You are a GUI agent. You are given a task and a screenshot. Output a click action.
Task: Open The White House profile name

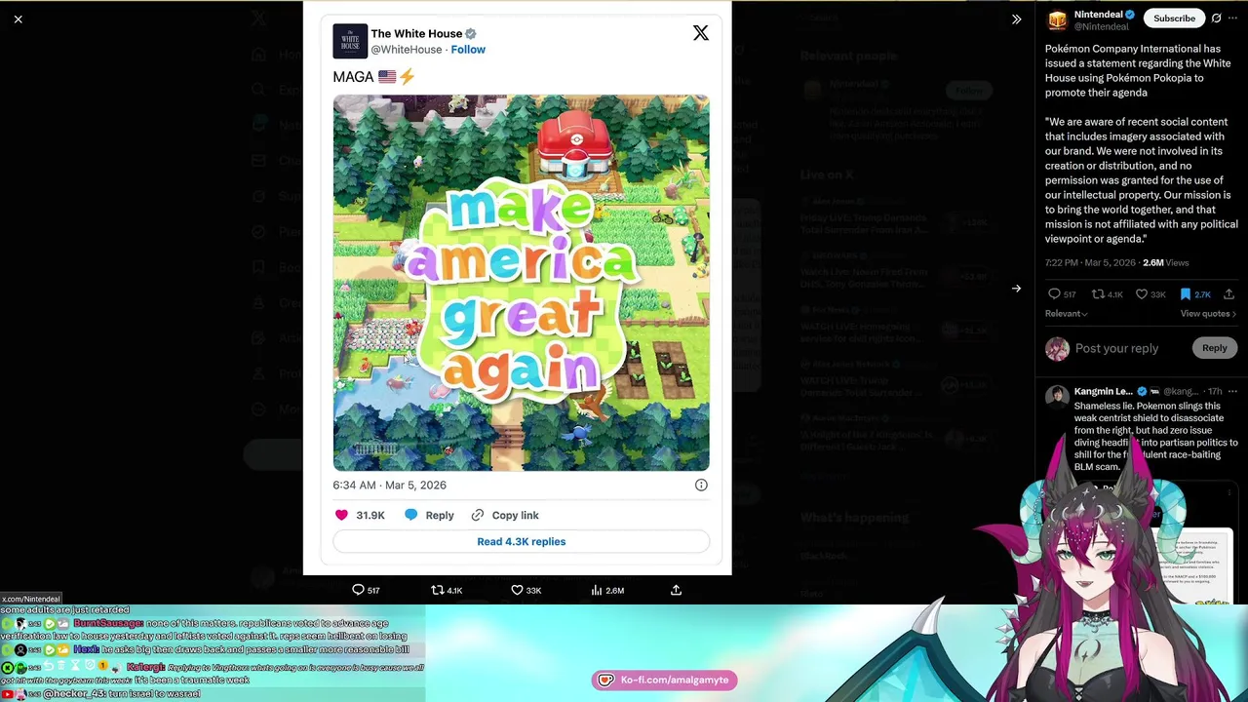[416, 33]
